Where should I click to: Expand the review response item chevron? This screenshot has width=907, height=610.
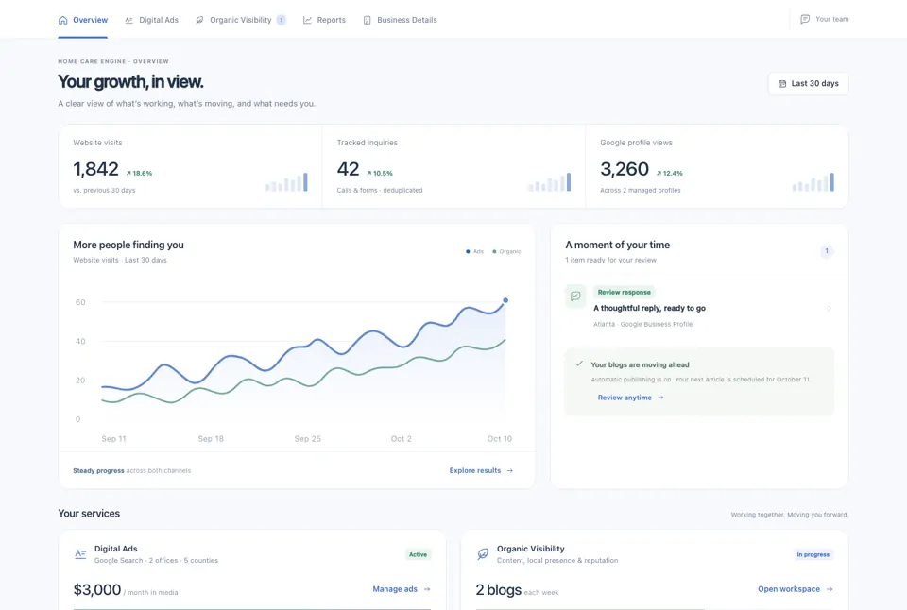tap(830, 308)
